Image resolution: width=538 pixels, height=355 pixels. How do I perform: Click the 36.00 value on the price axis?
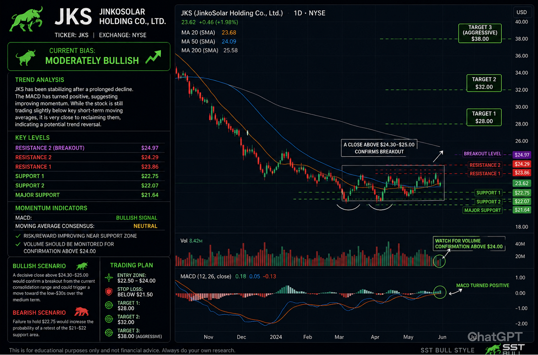[521, 56]
